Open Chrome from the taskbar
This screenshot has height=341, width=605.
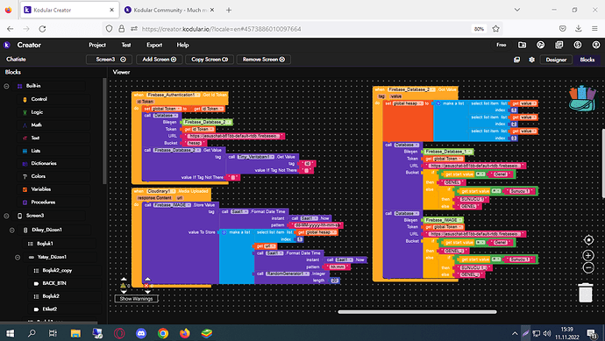pyautogui.click(x=163, y=333)
